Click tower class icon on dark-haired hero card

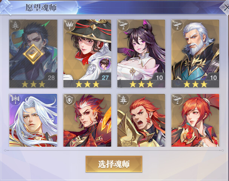coord(15,25)
